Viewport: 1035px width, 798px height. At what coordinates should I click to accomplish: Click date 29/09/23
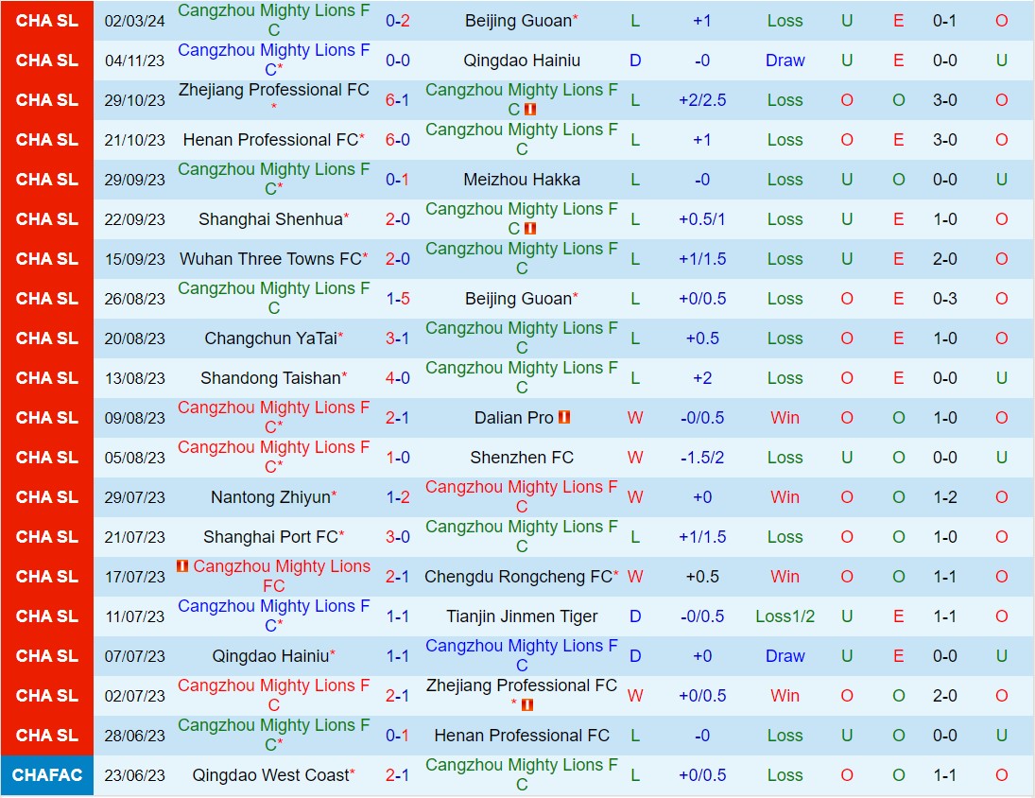click(x=134, y=180)
